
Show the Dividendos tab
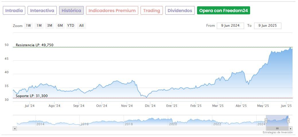(x=180, y=11)
